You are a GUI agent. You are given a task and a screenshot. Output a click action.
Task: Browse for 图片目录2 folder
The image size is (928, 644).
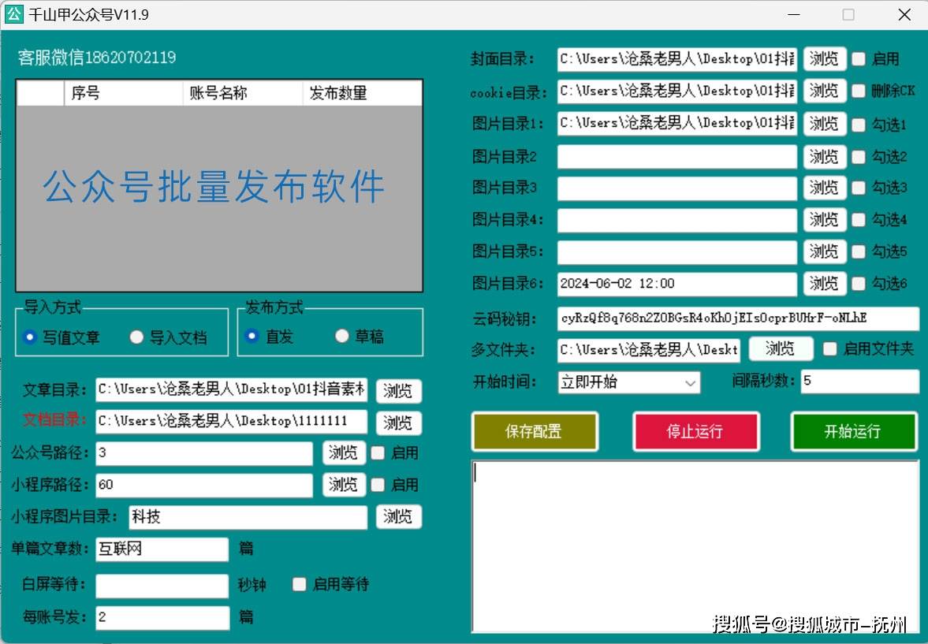(x=825, y=156)
